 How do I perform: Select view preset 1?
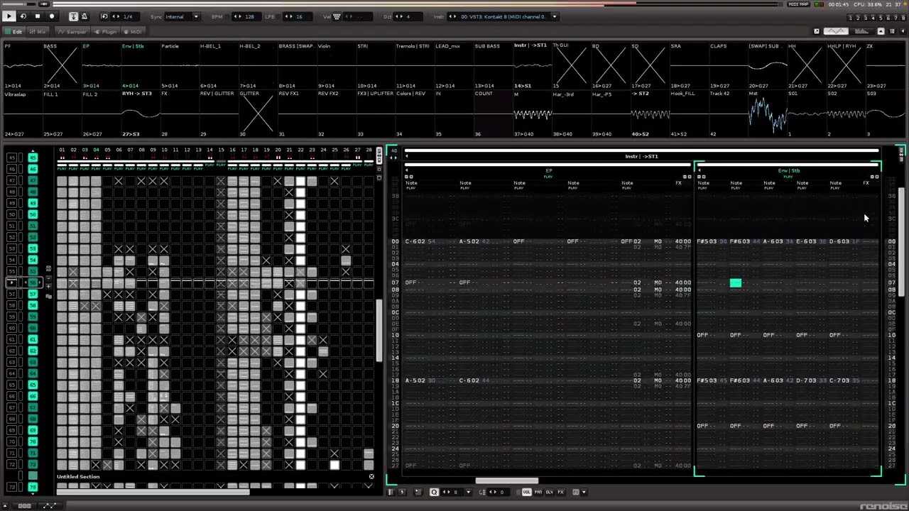tap(851, 18)
